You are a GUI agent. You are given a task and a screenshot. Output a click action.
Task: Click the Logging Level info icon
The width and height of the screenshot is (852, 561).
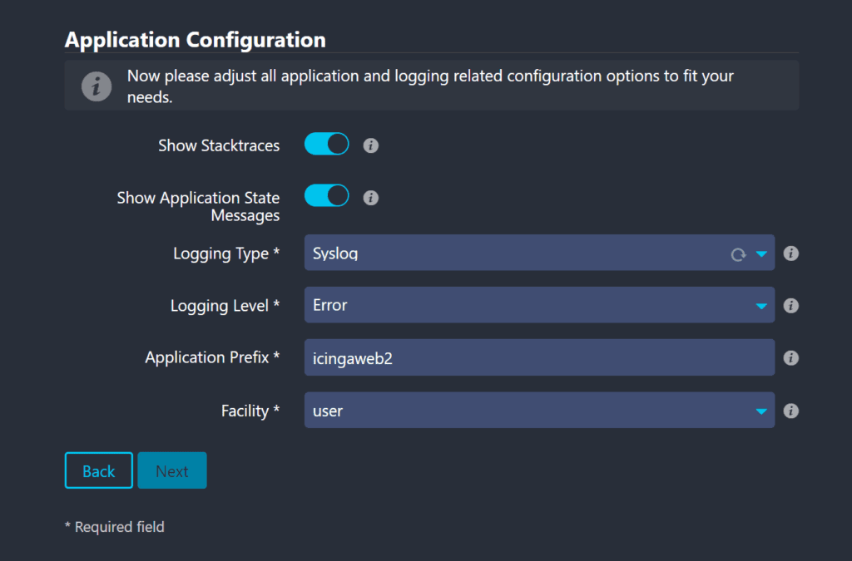[x=791, y=306]
